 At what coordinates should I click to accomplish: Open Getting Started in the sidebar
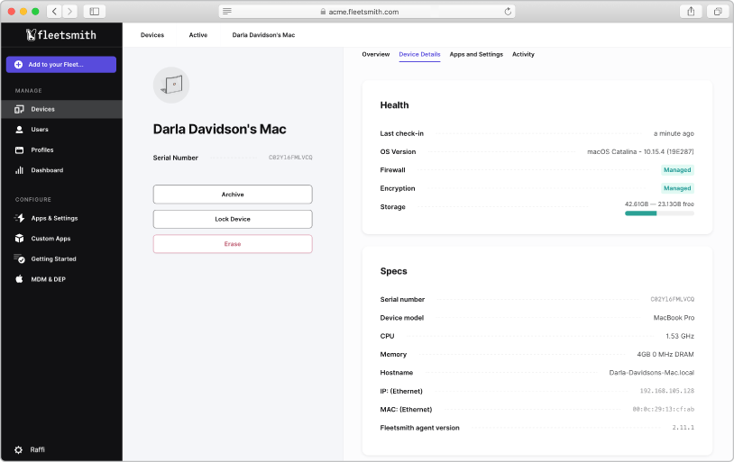click(x=61, y=258)
